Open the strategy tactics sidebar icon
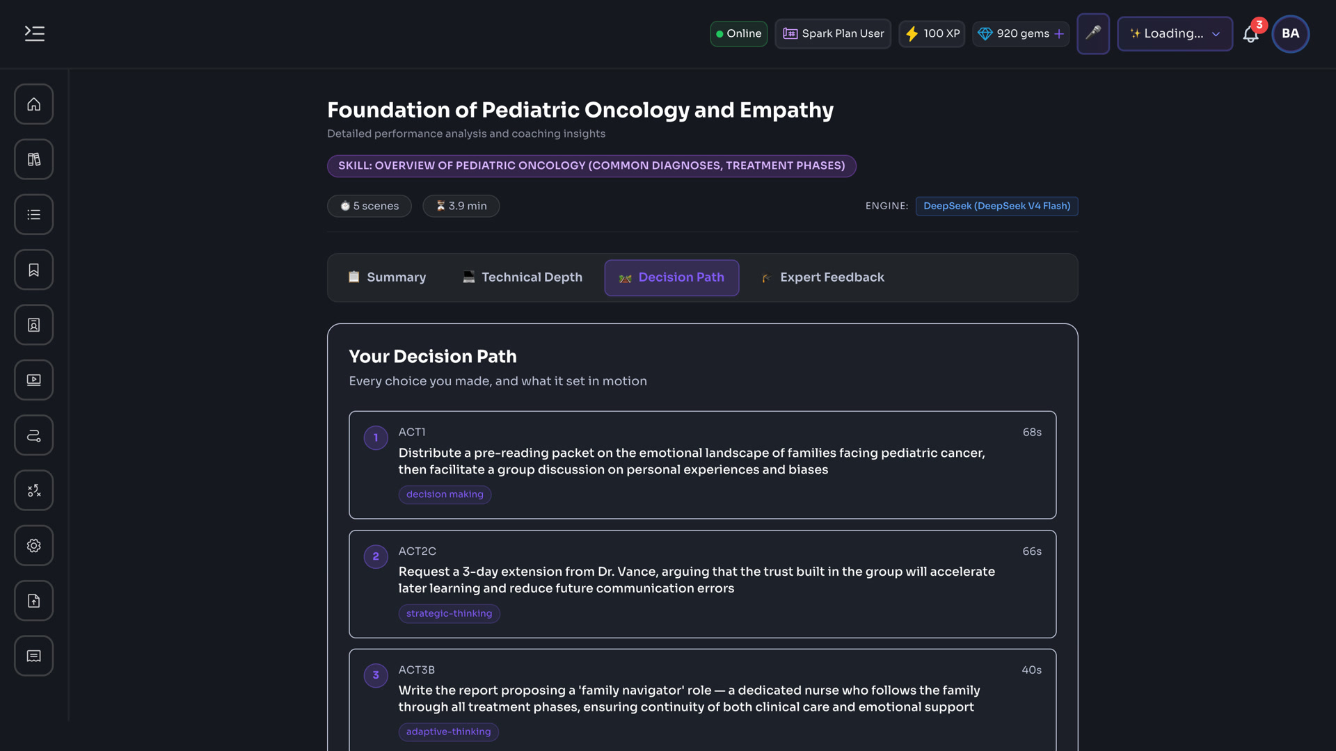Screen dimensions: 1336x751 pyautogui.click(x=33, y=490)
